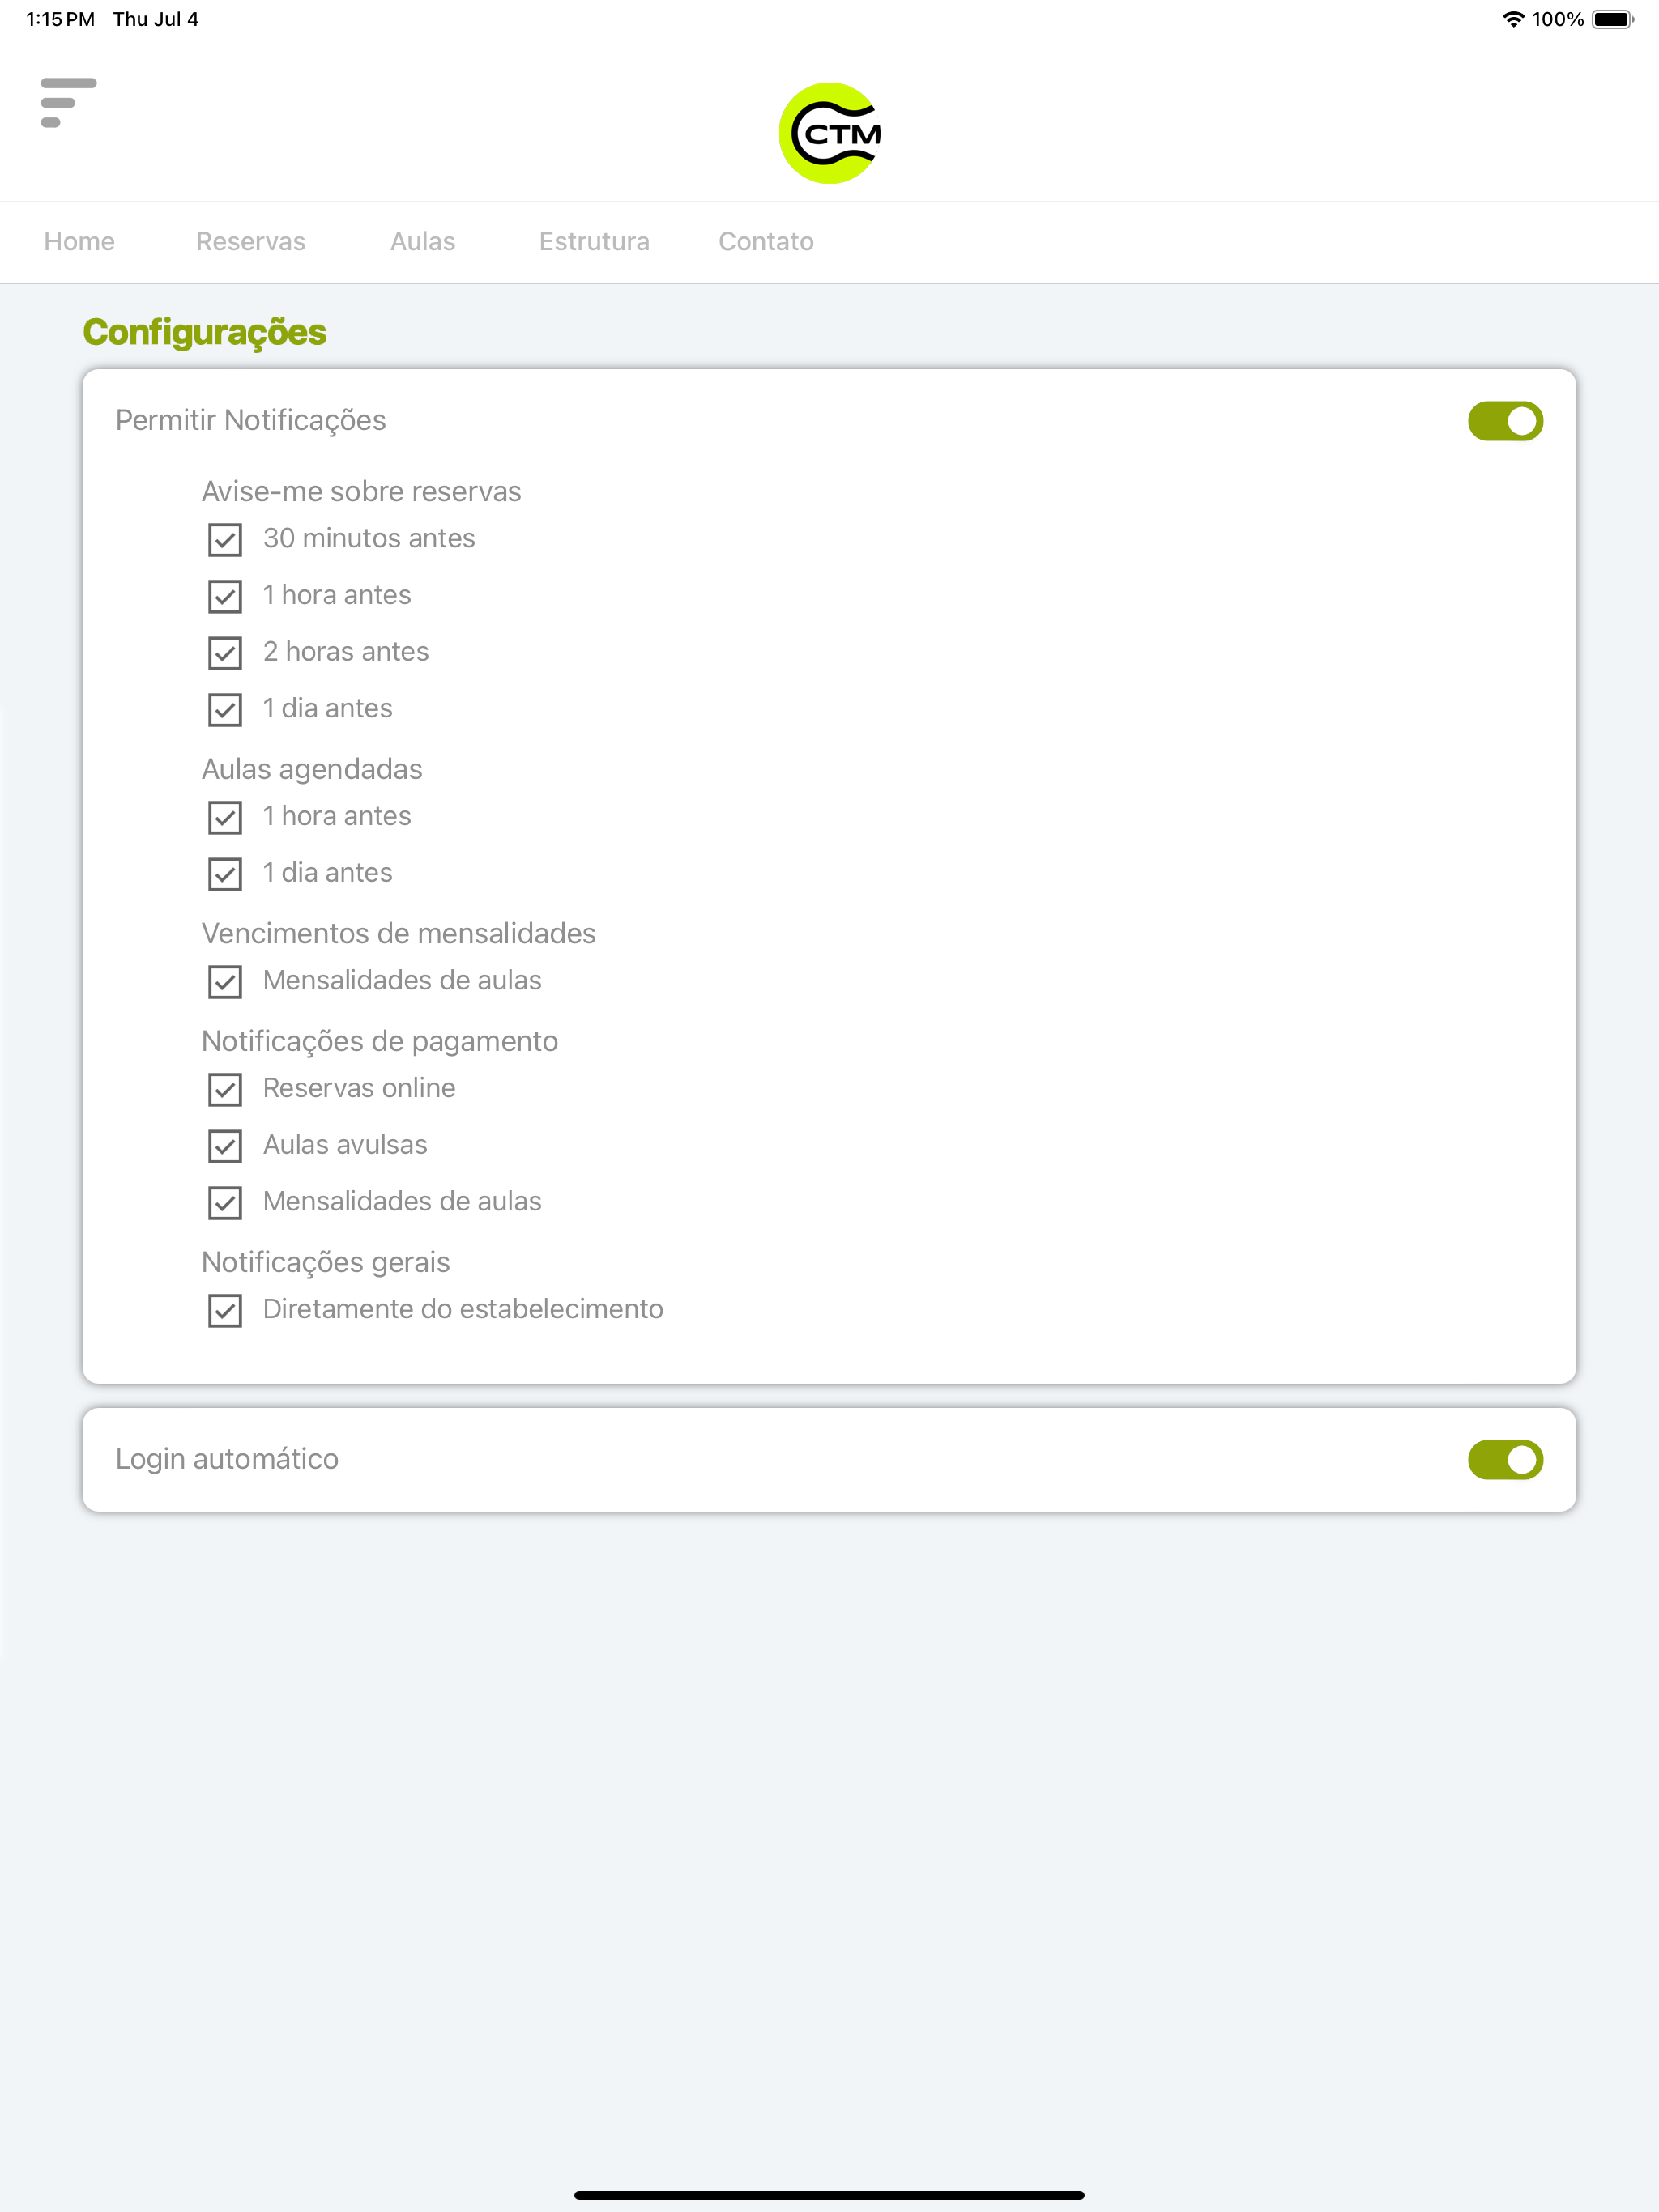Image resolution: width=1659 pixels, height=2212 pixels.
Task: Uncheck Mensalidades de aulas under Vencimentos
Action: (x=225, y=982)
